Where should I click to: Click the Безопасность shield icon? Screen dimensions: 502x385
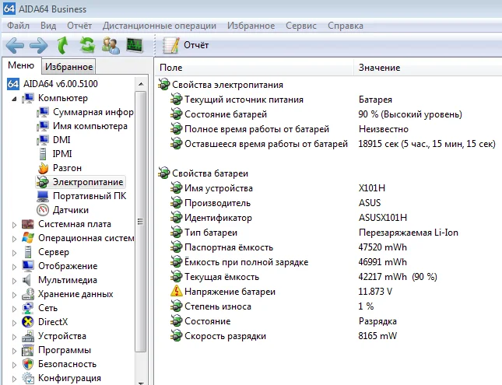click(x=28, y=364)
